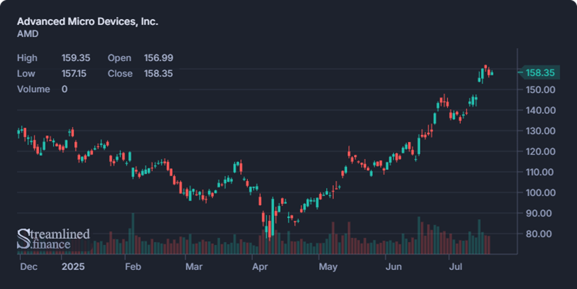Click the Low value 157.15
Screen dimensions: 577x289
coord(74,74)
